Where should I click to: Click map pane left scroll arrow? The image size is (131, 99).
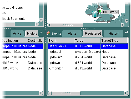[49, 25]
